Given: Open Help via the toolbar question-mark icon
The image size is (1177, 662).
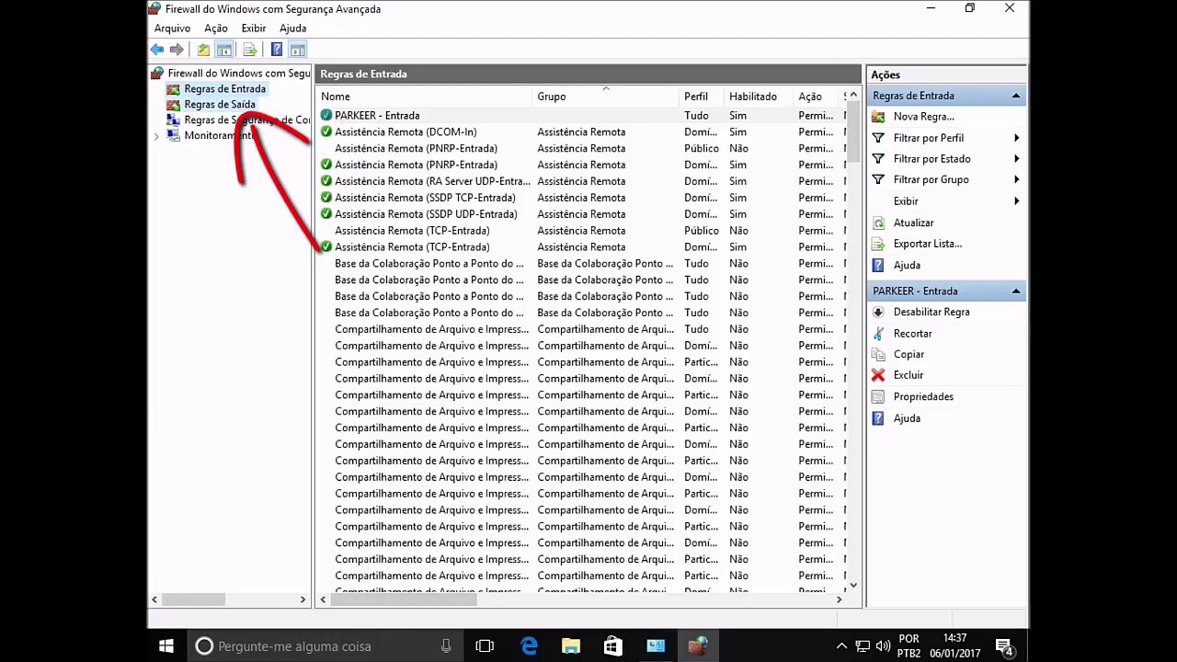Looking at the screenshot, I should [x=277, y=50].
